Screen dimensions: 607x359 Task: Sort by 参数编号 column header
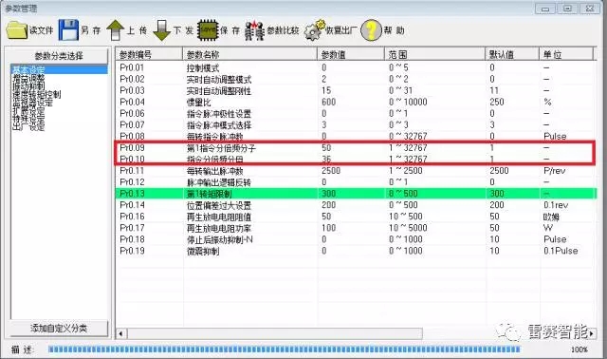coord(149,54)
